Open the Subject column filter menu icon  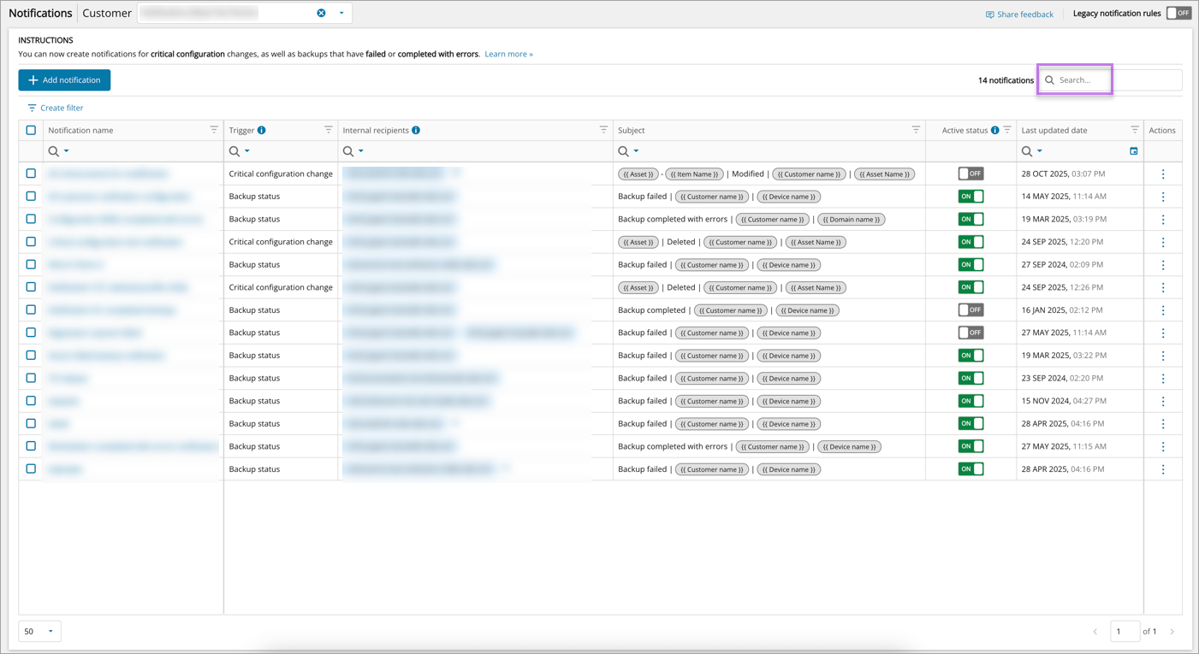(x=916, y=130)
